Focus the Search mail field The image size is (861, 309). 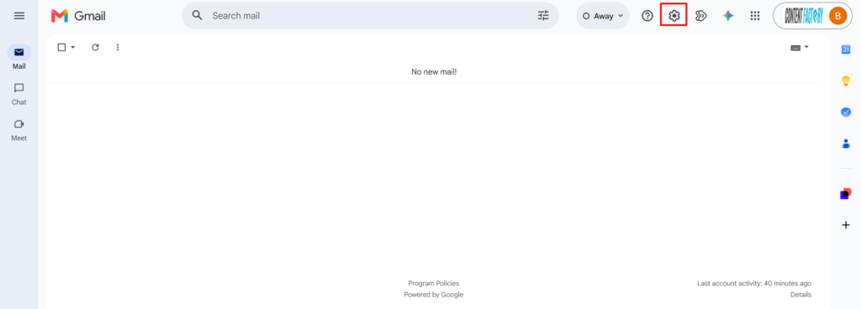(370, 16)
